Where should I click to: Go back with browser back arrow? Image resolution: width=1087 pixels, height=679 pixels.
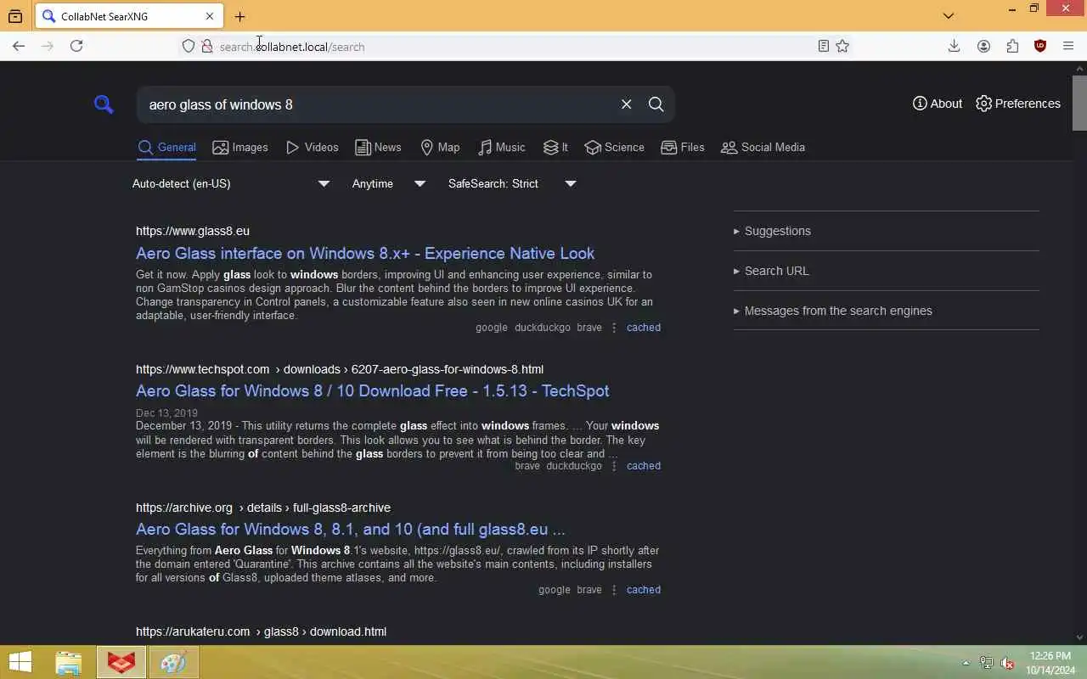[x=19, y=47]
